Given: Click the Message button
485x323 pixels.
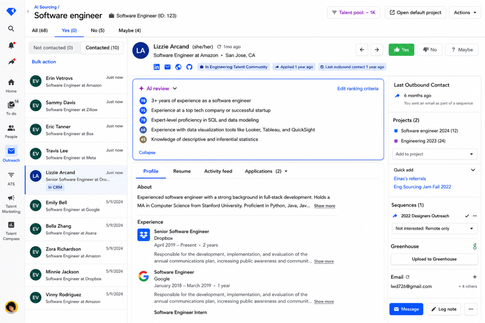Looking at the screenshot, I should click(x=406, y=309).
